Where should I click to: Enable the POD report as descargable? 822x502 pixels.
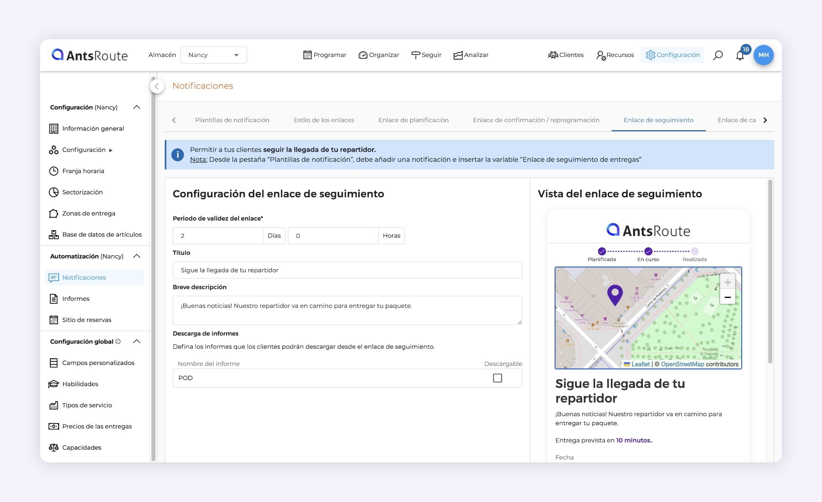tap(497, 378)
